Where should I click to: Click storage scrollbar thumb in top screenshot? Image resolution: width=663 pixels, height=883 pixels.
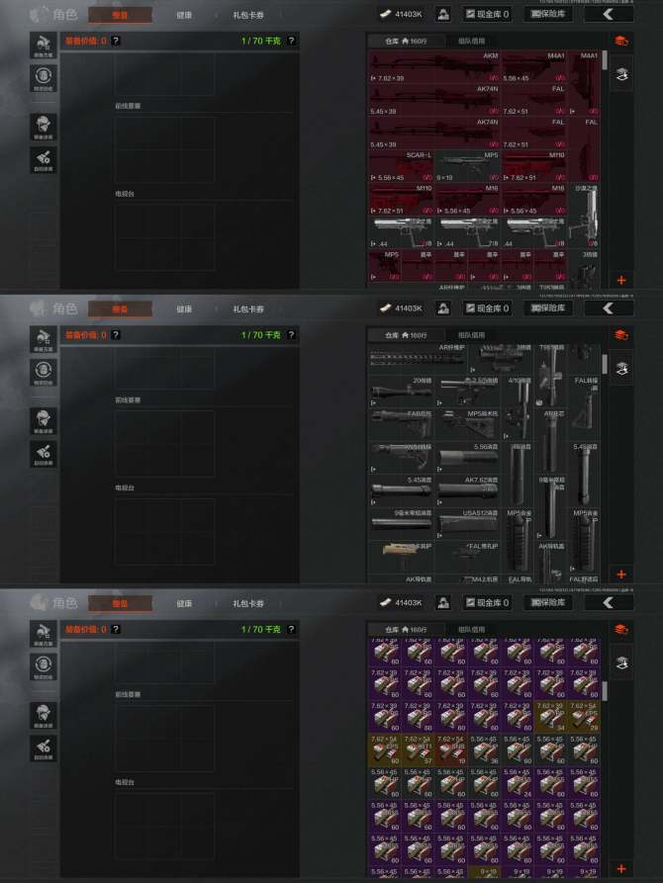pyautogui.click(x=605, y=60)
